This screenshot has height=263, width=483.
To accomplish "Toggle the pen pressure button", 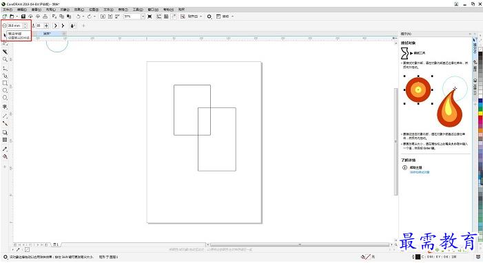I will (73, 25).
